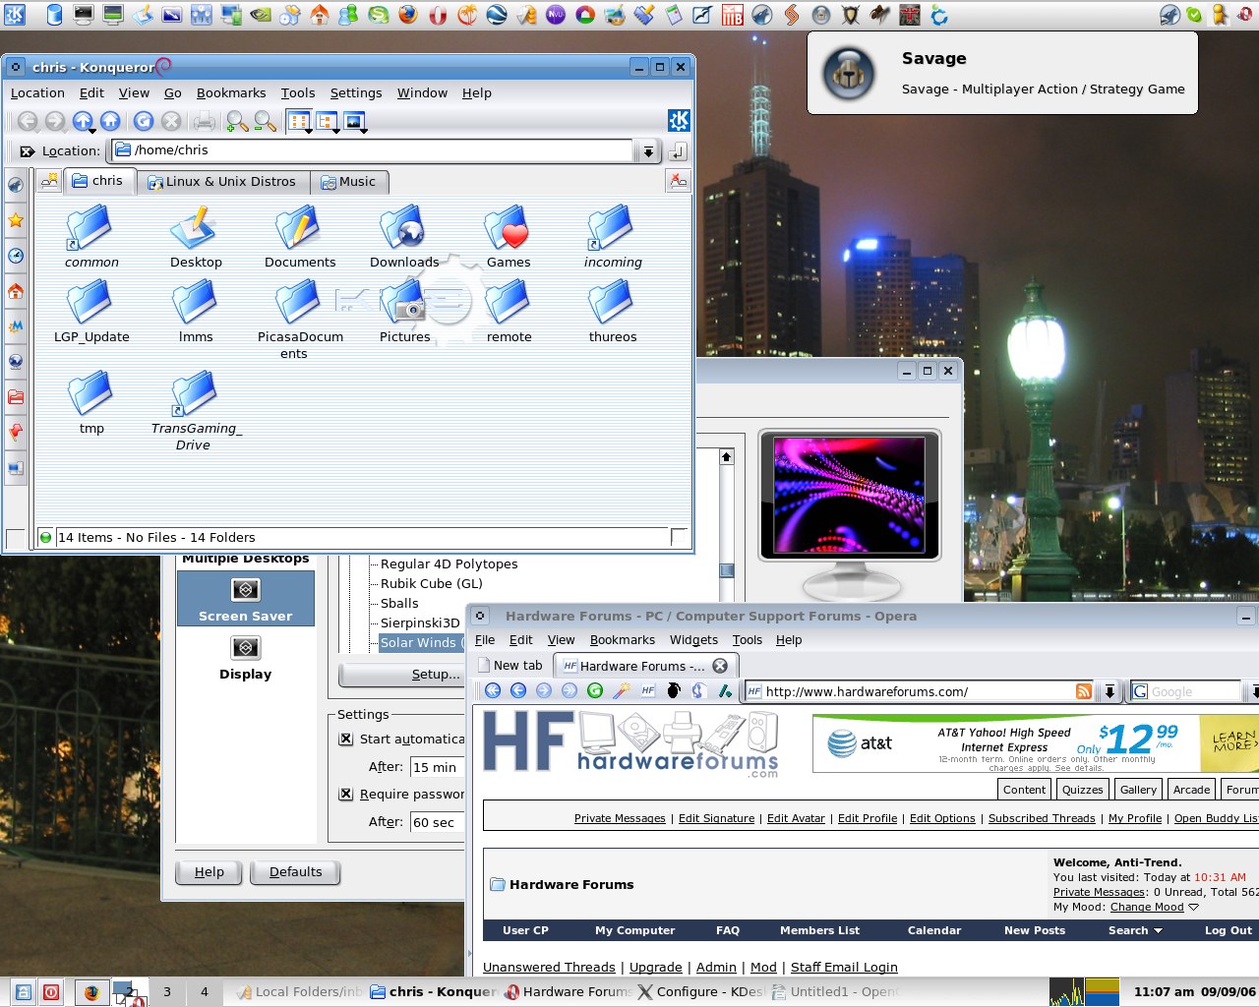Viewport: 1259px width, 1007px height.
Task: Click Opera's magic wand icon
Action: [621, 691]
